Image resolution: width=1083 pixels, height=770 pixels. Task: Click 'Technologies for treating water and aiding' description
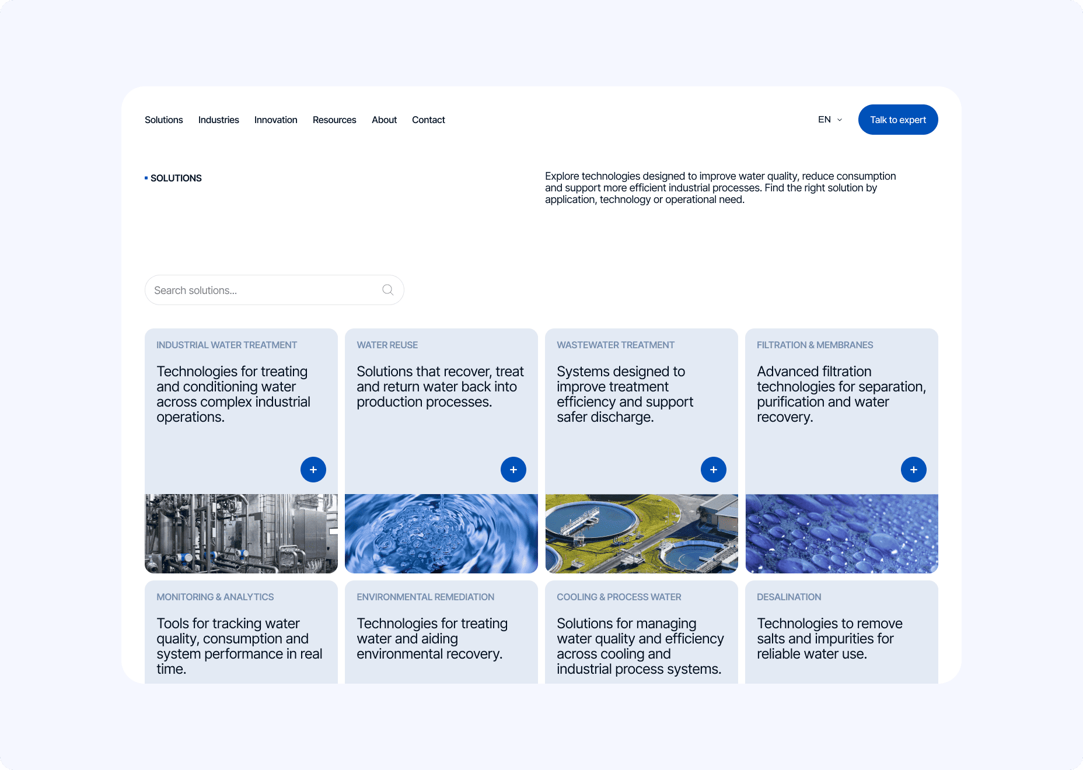coord(432,639)
